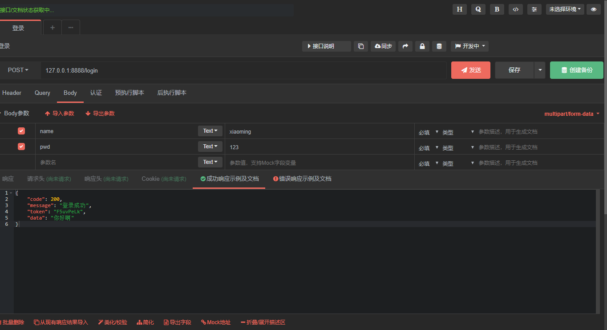Open the 接口说明 panel
Screen dimensions: 607x330
coord(326,46)
